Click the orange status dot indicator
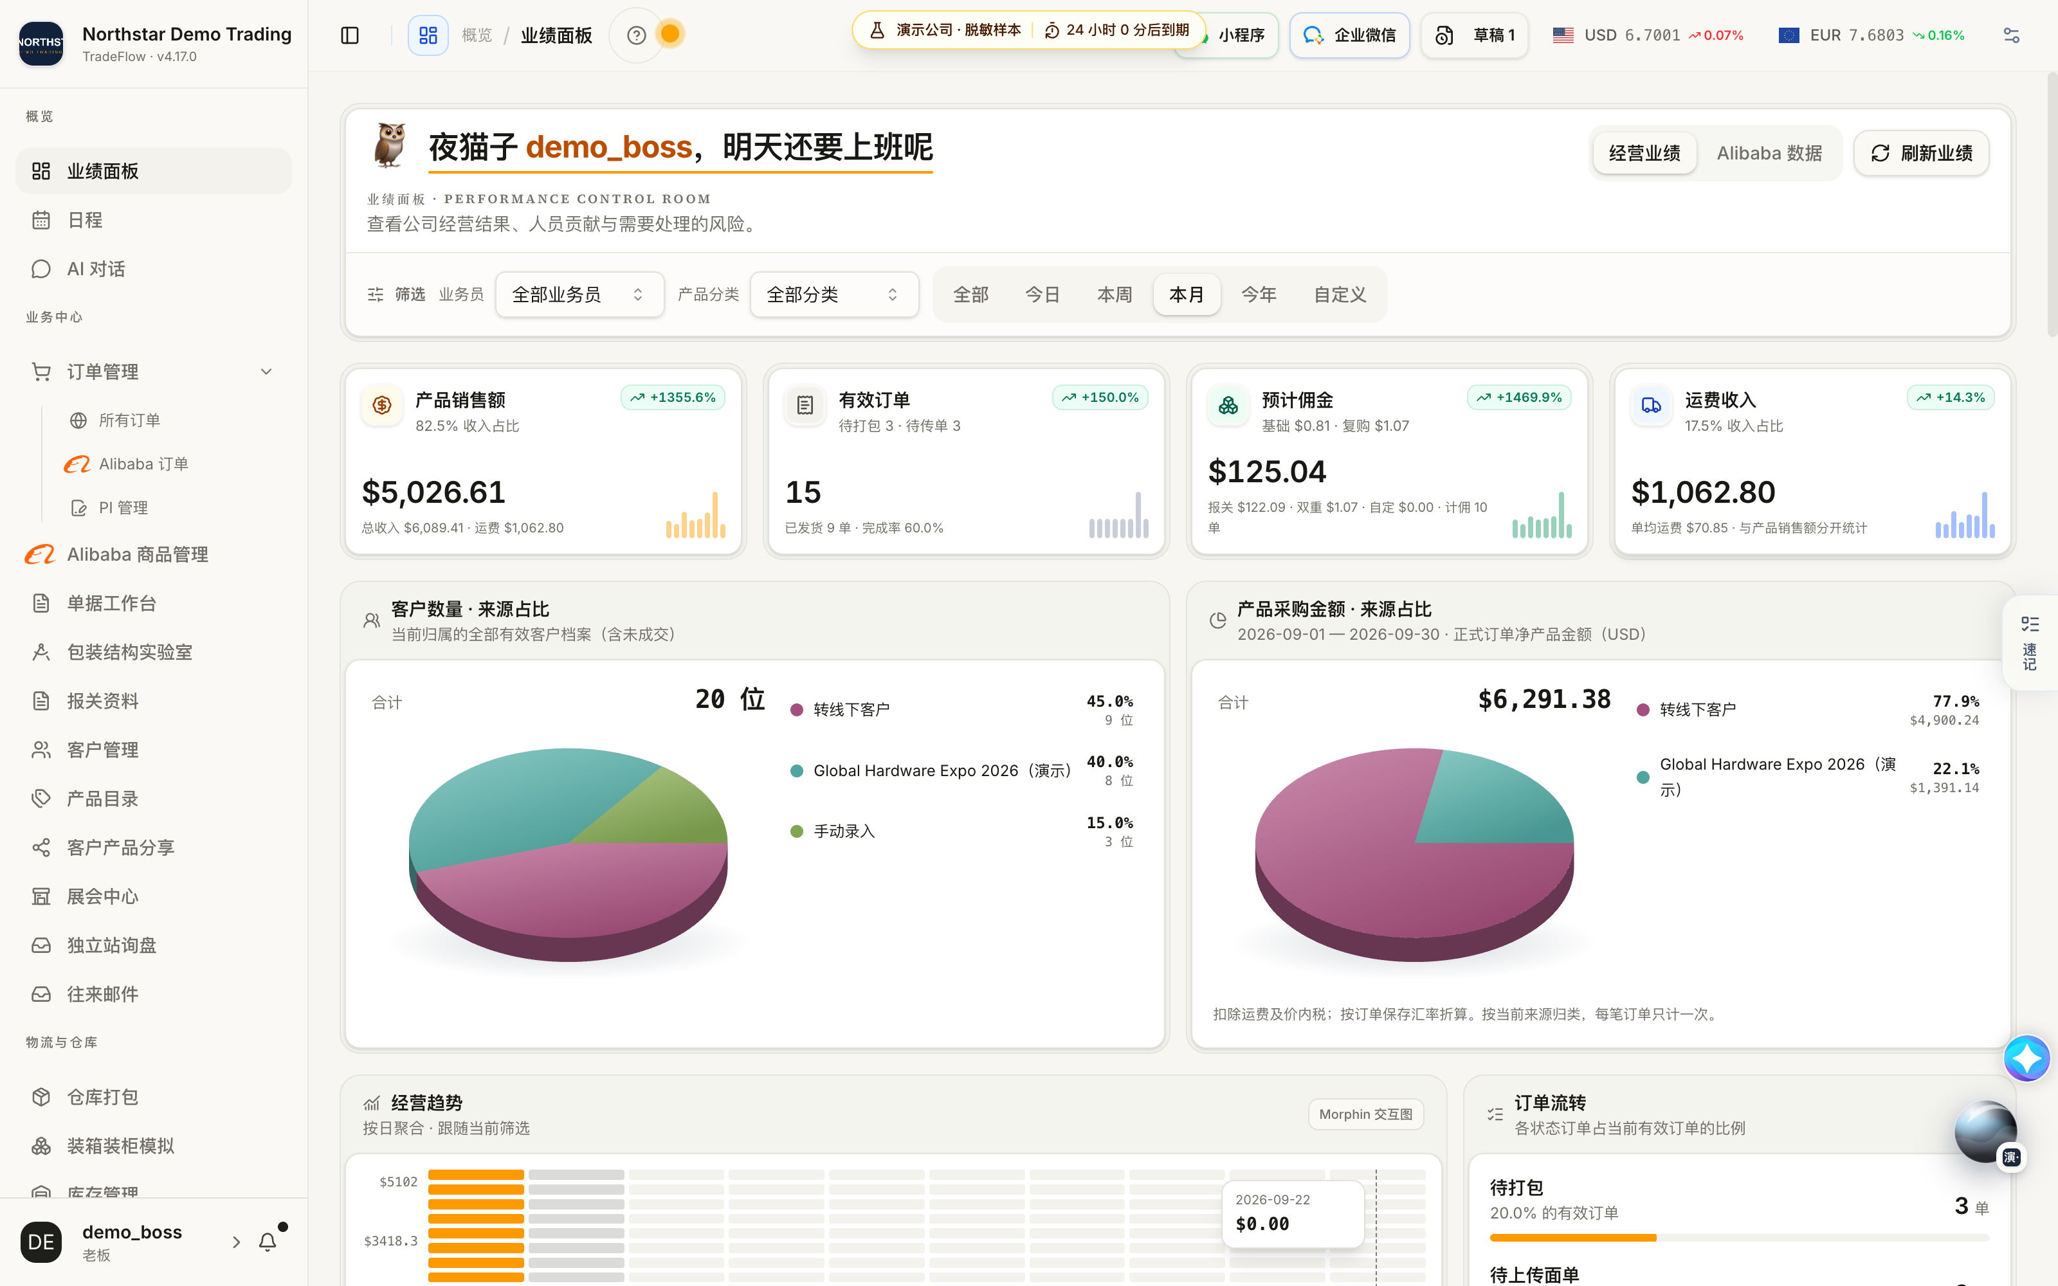The width and height of the screenshot is (2058, 1286). point(670,34)
